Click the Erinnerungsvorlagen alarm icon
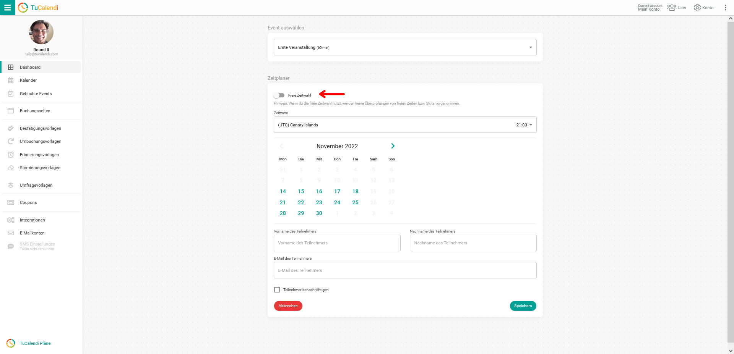This screenshot has width=734, height=354. point(11,155)
